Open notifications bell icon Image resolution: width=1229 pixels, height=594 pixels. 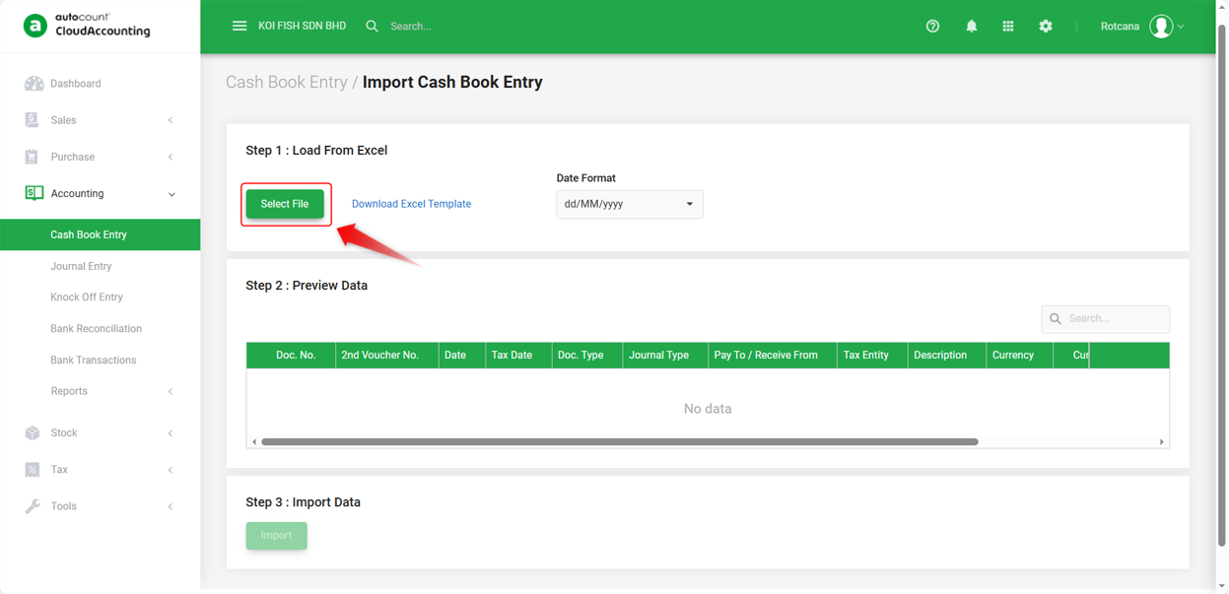[x=971, y=27]
